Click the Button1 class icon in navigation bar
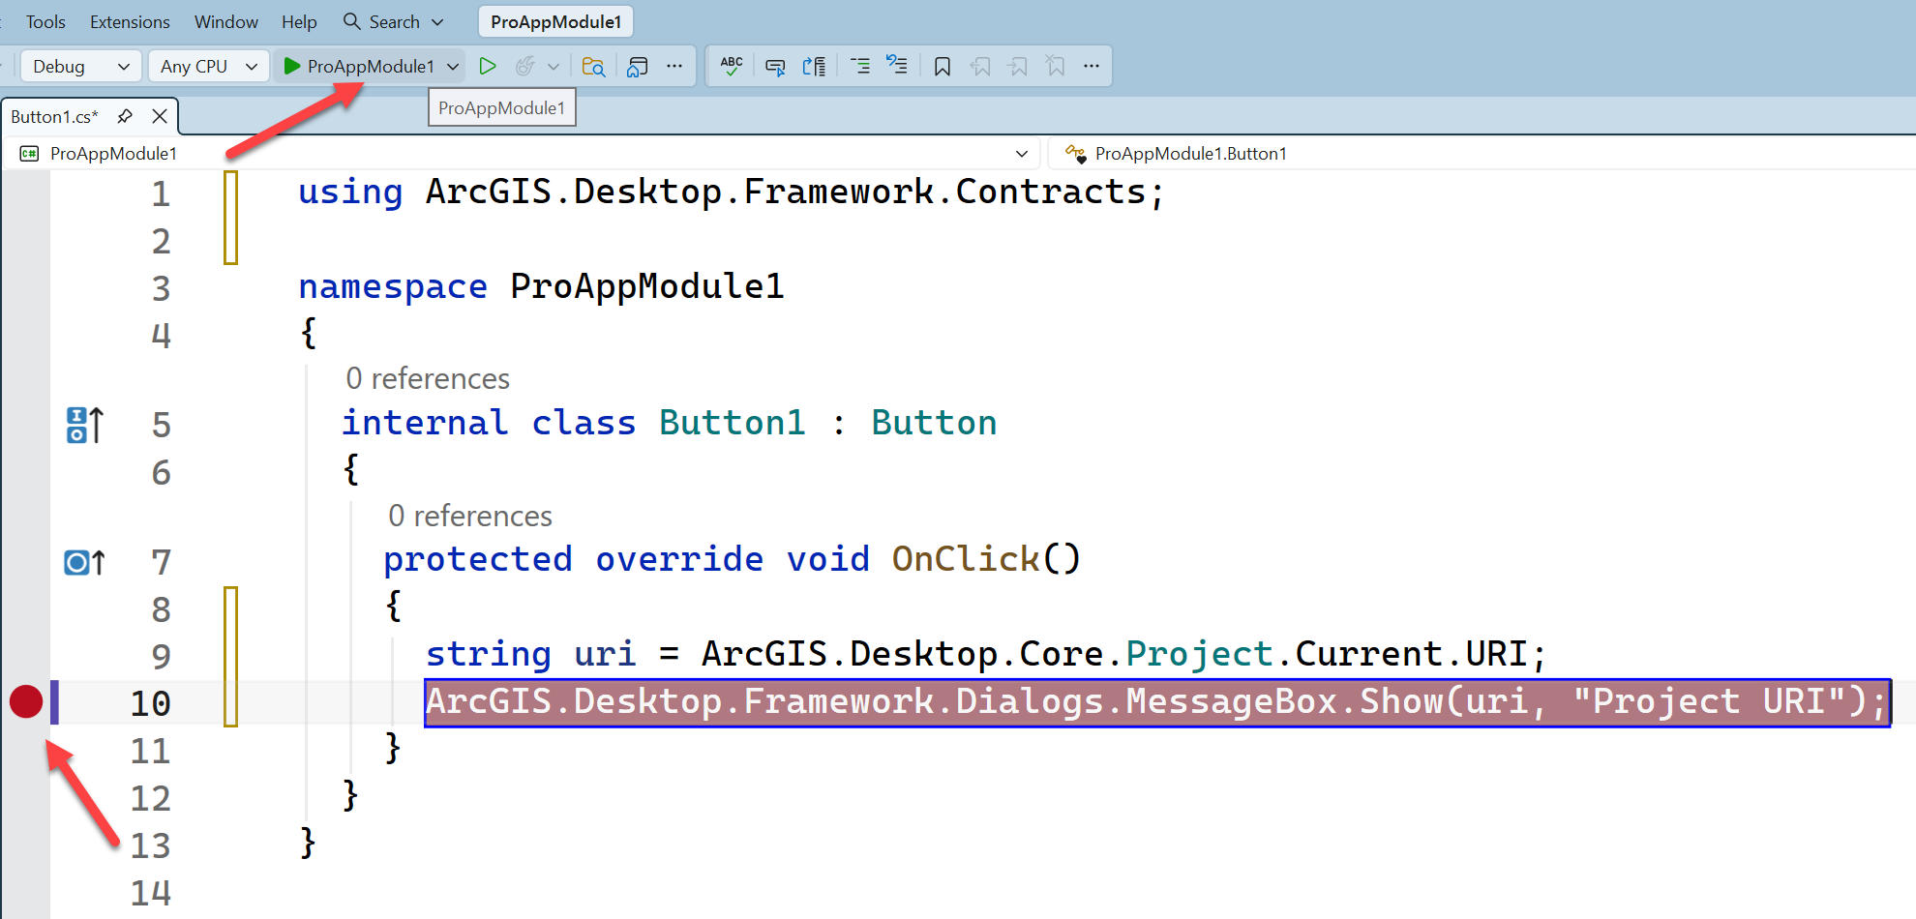Screen dimensions: 1916x919 (x=1075, y=154)
